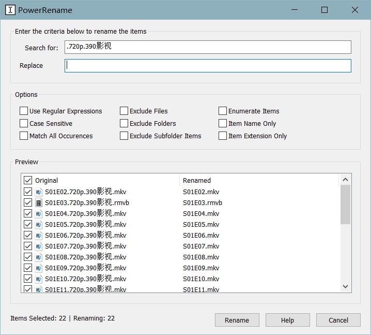Viewport: 371px width, 335px height.
Task: Maximize the PowerRename window
Action: click(324, 10)
